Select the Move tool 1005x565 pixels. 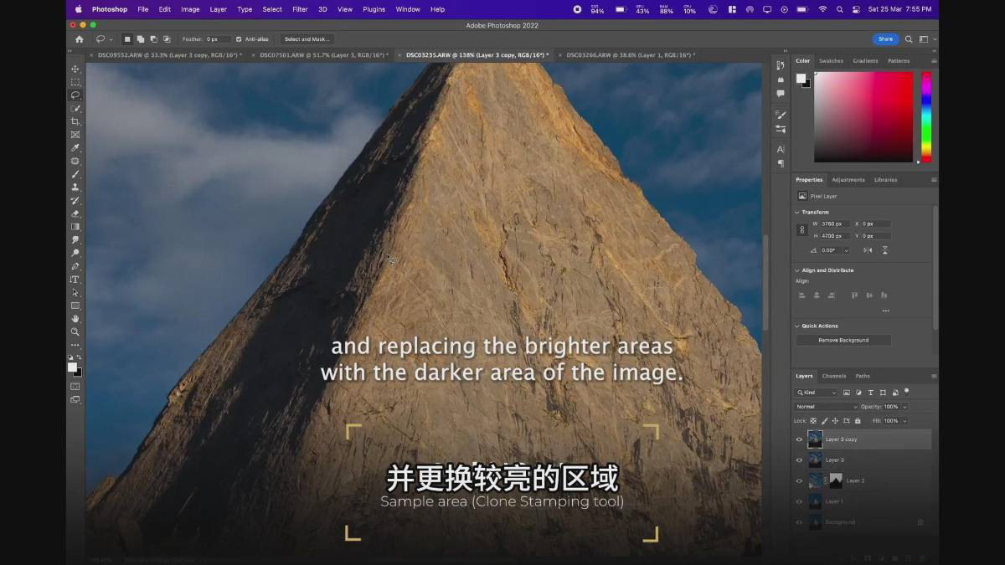tap(75, 69)
